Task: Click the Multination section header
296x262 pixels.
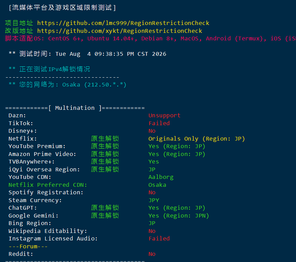Action: [x=75, y=108]
